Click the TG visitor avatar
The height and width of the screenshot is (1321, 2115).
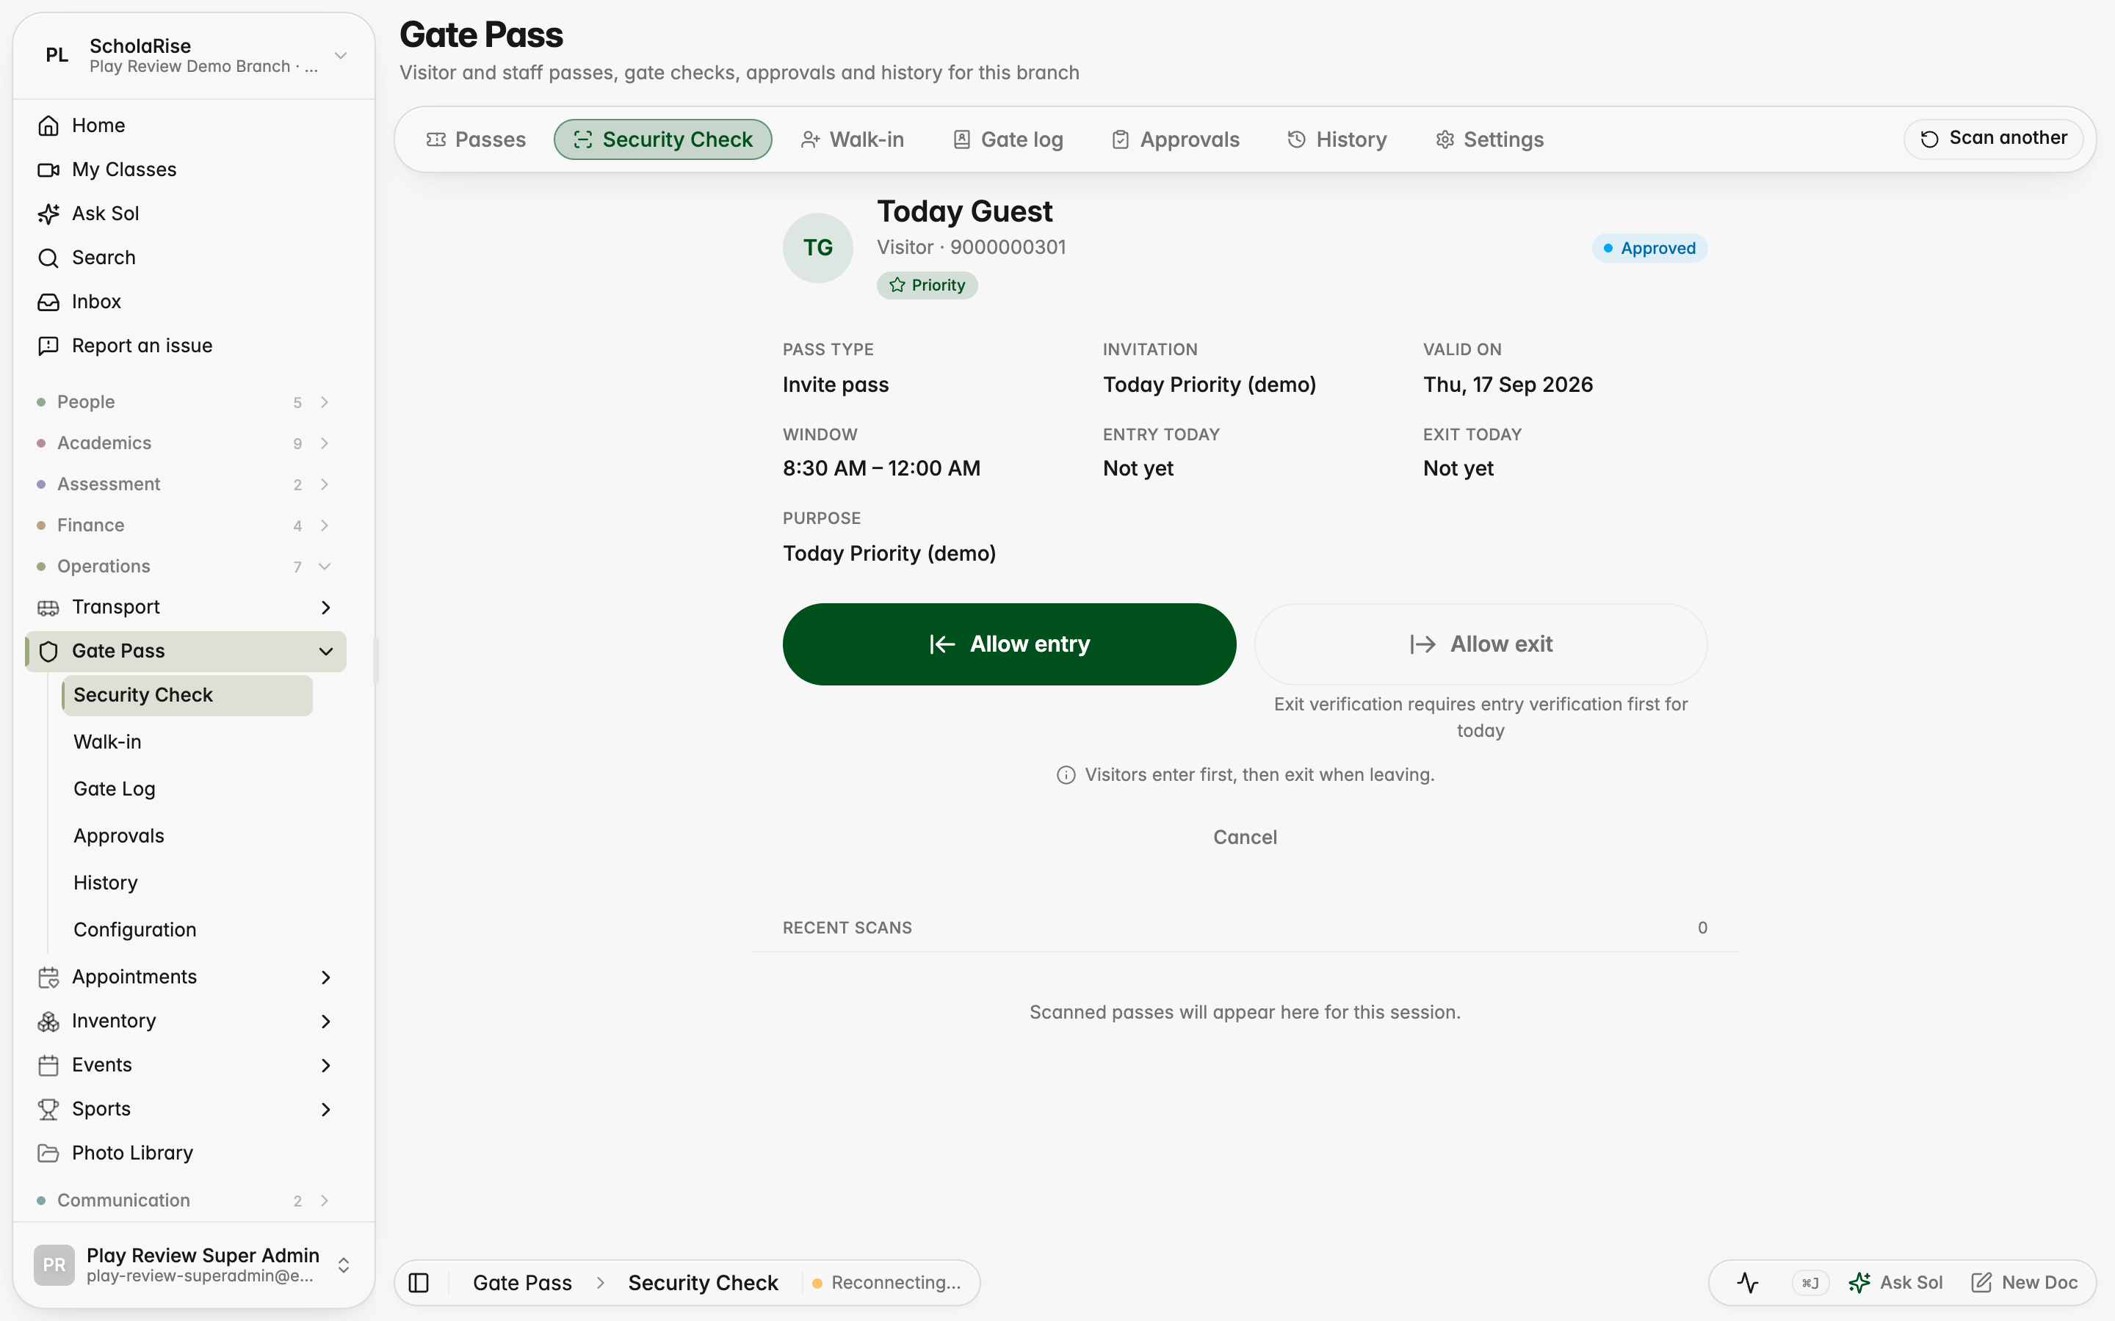pyautogui.click(x=818, y=248)
